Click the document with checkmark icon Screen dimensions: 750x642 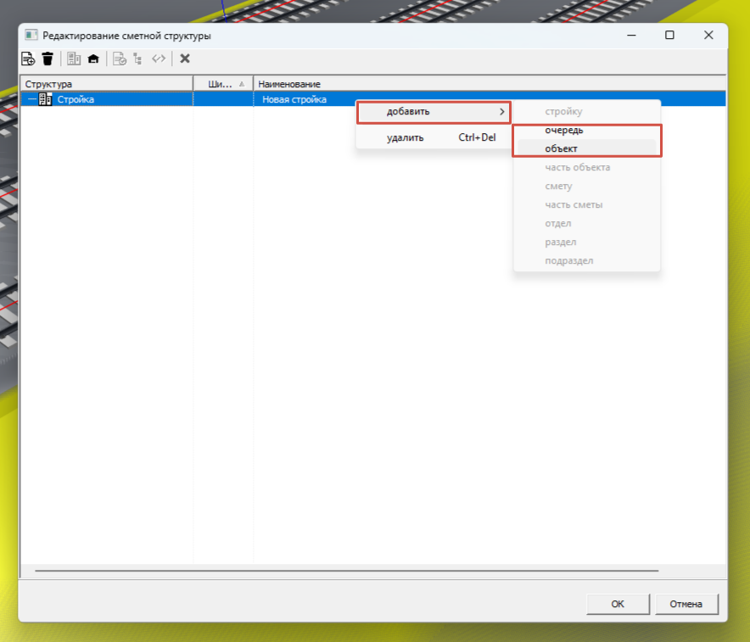(119, 59)
